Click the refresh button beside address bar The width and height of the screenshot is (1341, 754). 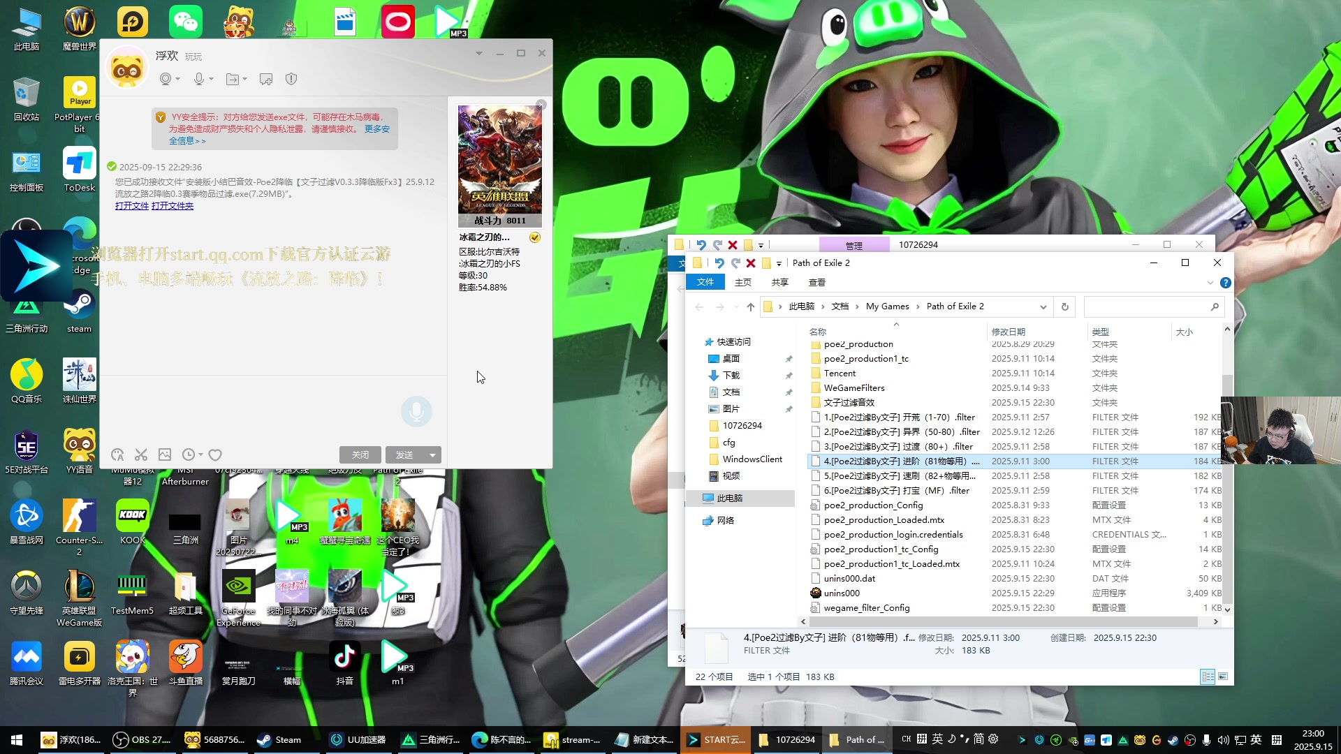pos(1065,307)
